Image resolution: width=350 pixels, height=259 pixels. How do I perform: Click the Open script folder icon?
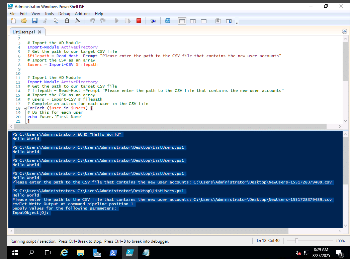point(24,21)
